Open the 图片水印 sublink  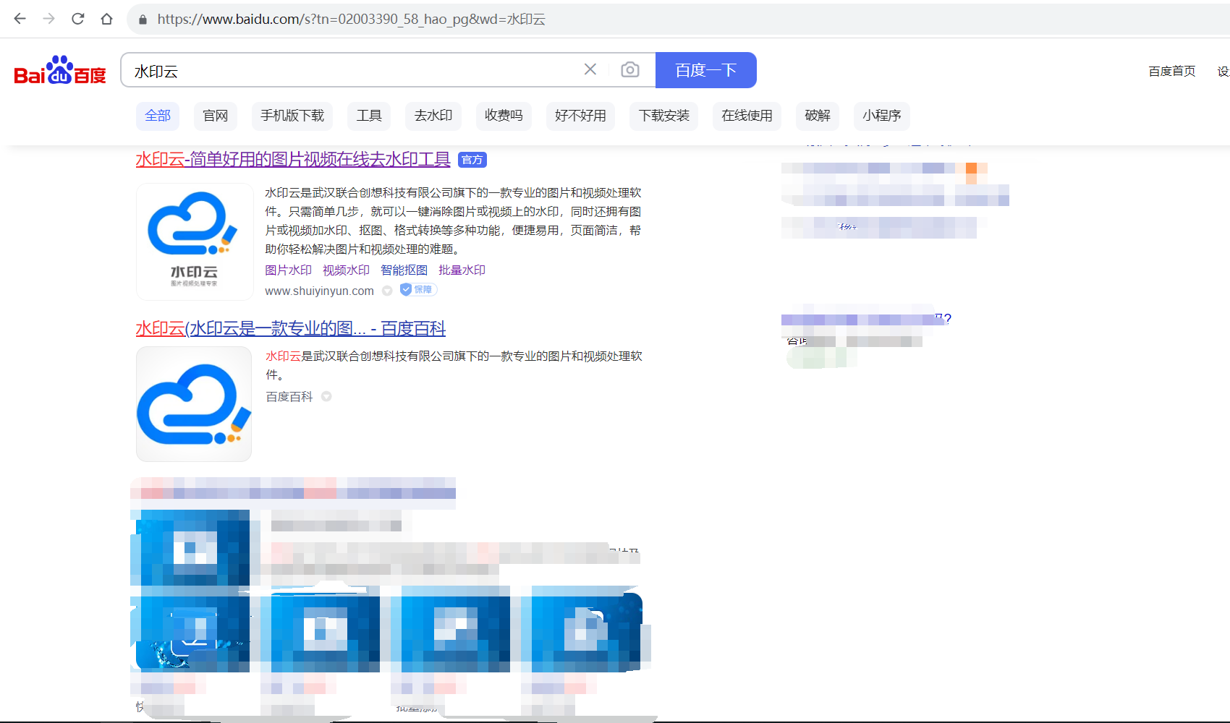click(288, 270)
